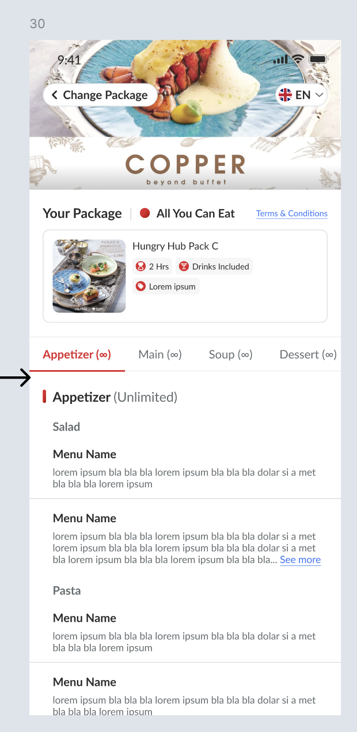Click the Hungry Hub Pack C thumbnail

point(89,276)
